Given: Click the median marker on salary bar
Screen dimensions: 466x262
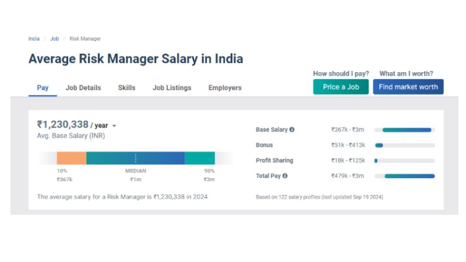Looking at the screenshot, I should [136, 158].
